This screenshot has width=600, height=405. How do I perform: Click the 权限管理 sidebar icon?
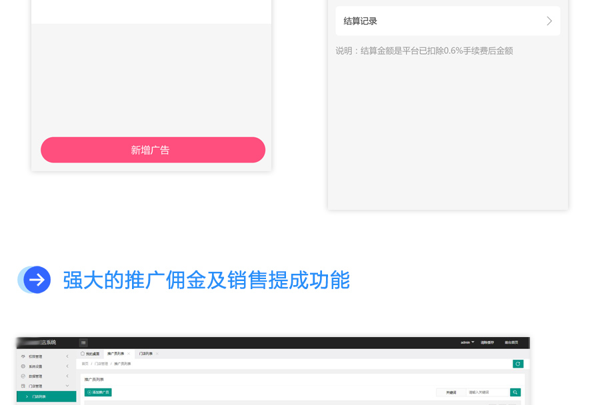(x=23, y=356)
